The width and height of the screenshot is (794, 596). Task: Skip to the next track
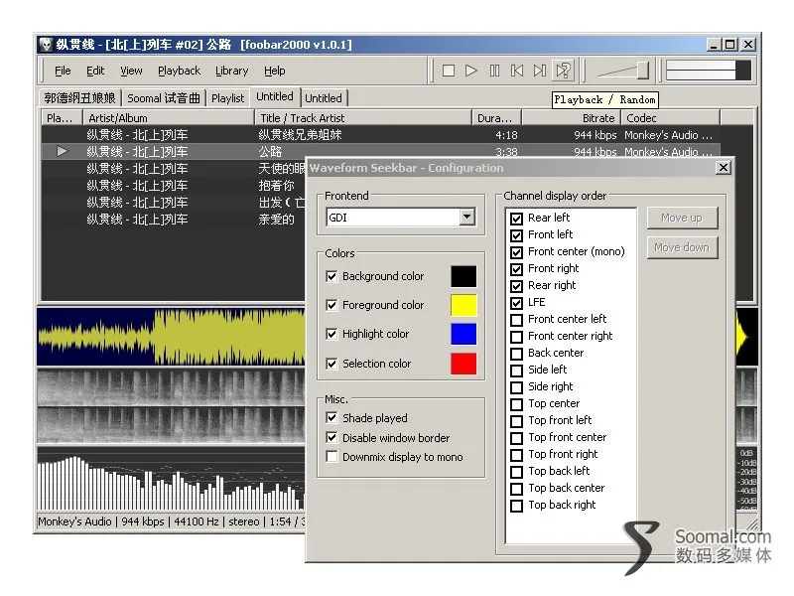pyautogui.click(x=540, y=71)
